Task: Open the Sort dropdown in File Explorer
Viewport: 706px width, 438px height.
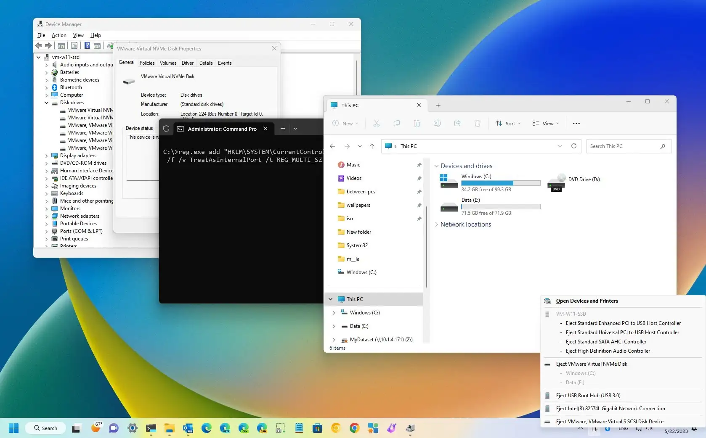Action: [508, 123]
